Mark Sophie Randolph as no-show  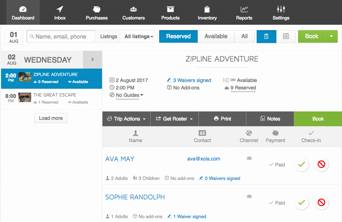pyautogui.click(x=321, y=203)
